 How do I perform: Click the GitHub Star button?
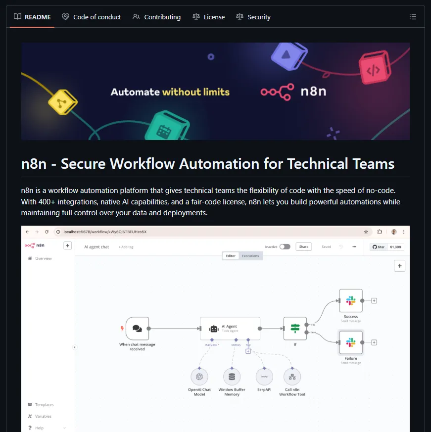379,246
